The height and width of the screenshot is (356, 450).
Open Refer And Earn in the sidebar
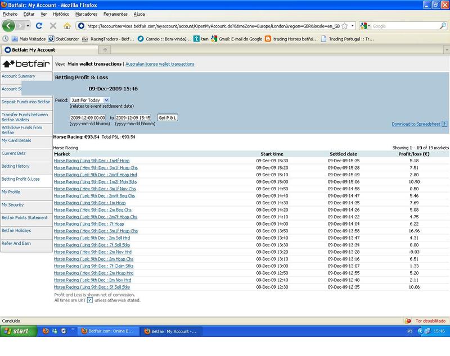(16, 244)
